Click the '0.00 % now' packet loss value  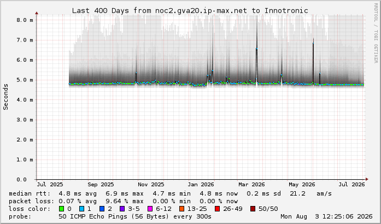219,201
